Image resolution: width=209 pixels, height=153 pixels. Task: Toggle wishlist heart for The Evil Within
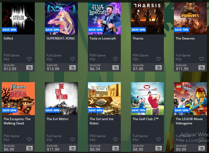(72, 139)
